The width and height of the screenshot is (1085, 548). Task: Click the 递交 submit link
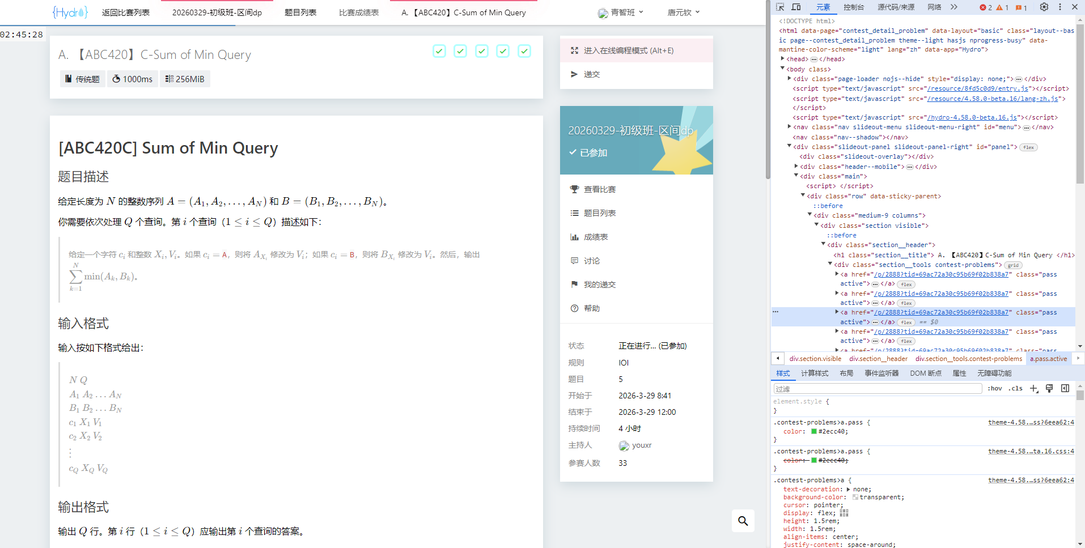591,74
